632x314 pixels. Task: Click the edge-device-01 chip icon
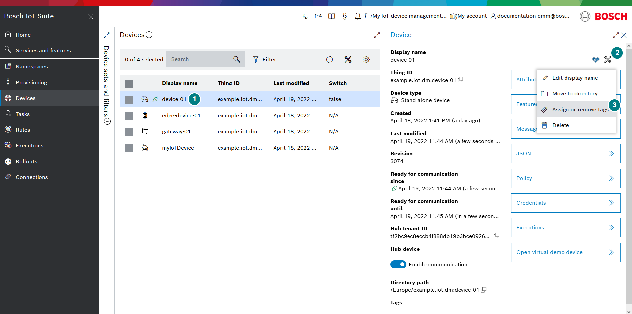[145, 115]
